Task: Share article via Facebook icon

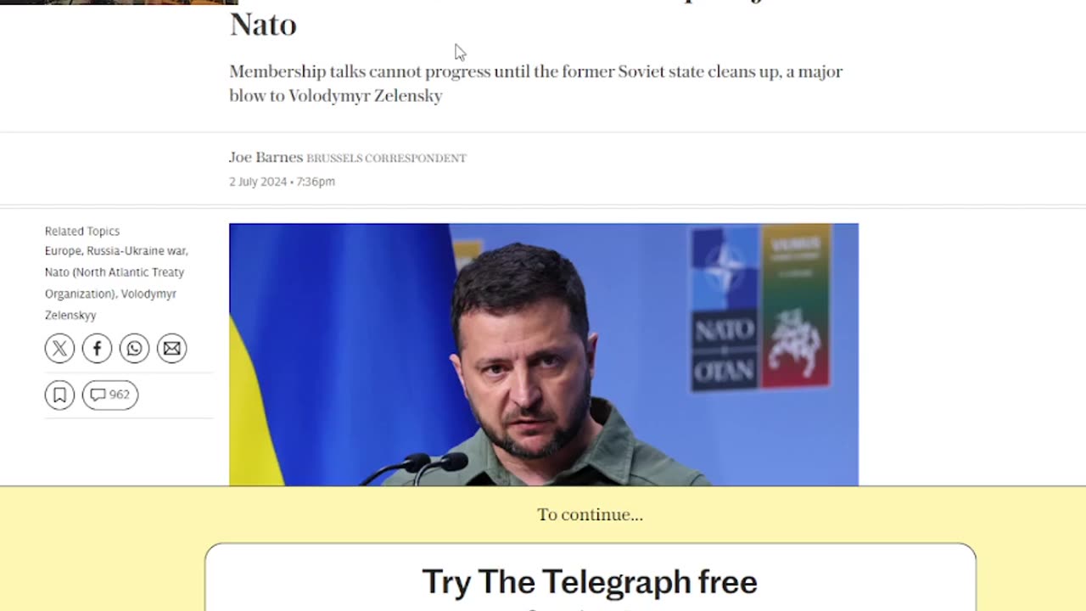Action: click(x=97, y=349)
